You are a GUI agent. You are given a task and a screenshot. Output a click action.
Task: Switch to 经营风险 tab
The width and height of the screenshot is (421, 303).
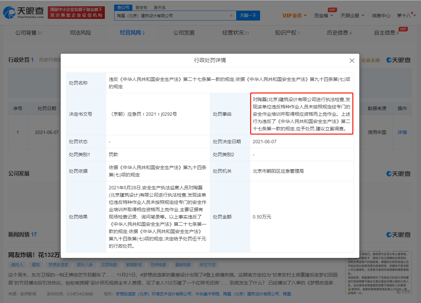[132, 33]
